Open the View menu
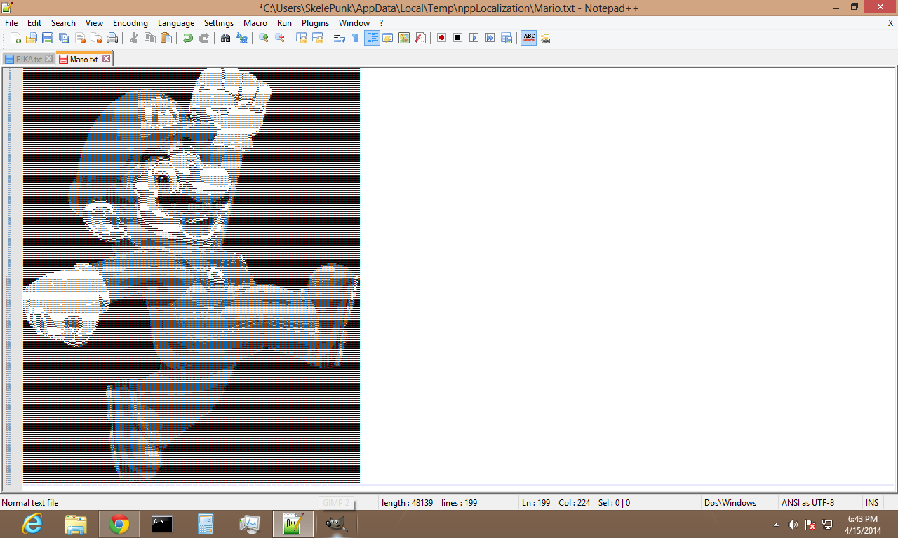The image size is (898, 538). tap(94, 23)
